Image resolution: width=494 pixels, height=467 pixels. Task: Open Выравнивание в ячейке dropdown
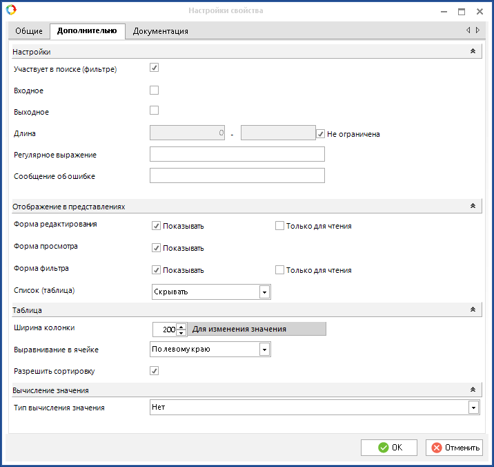tap(264, 350)
